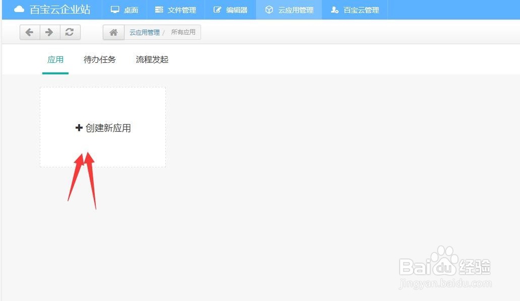Click the user icon on 百宝云管理
The image size is (520, 301).
coord(335,9)
